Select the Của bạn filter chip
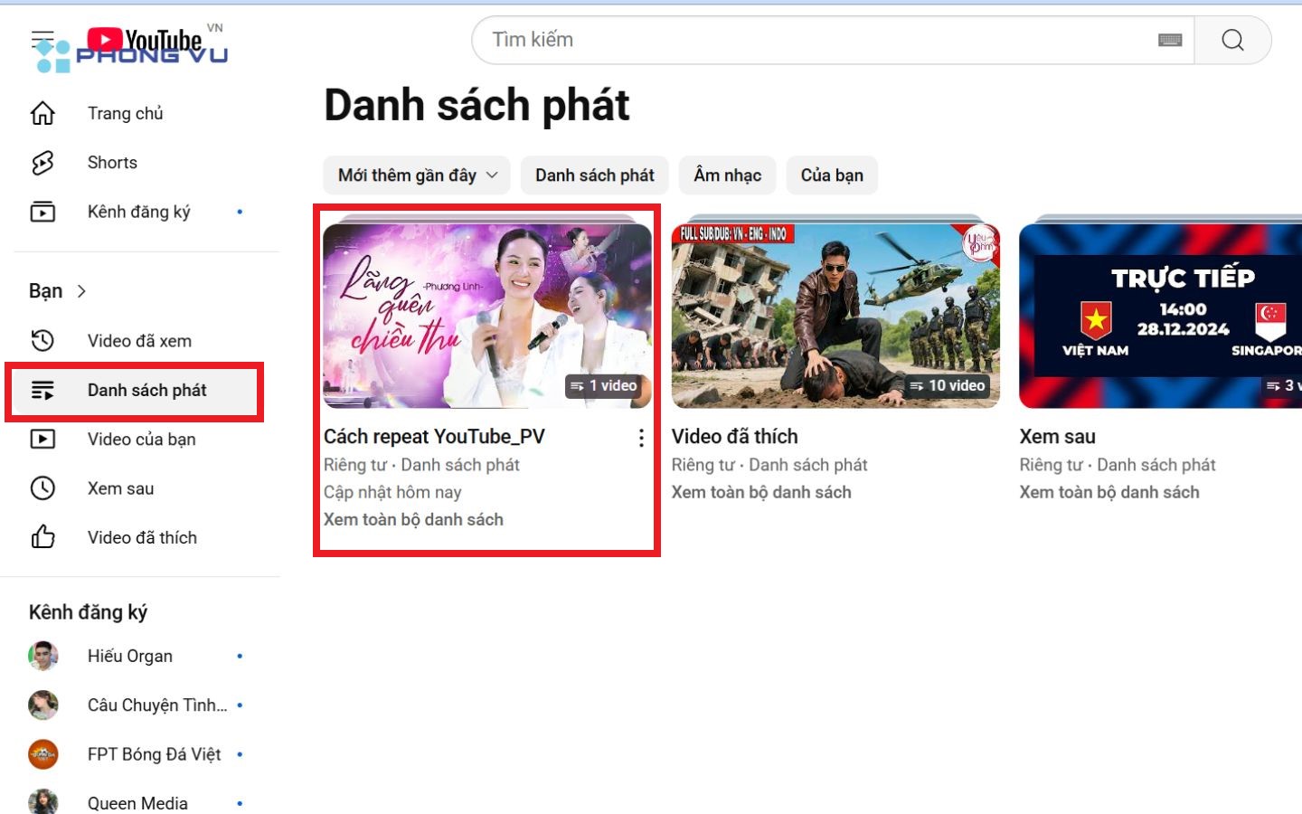Screen dimensions: 1302x814 (x=831, y=175)
